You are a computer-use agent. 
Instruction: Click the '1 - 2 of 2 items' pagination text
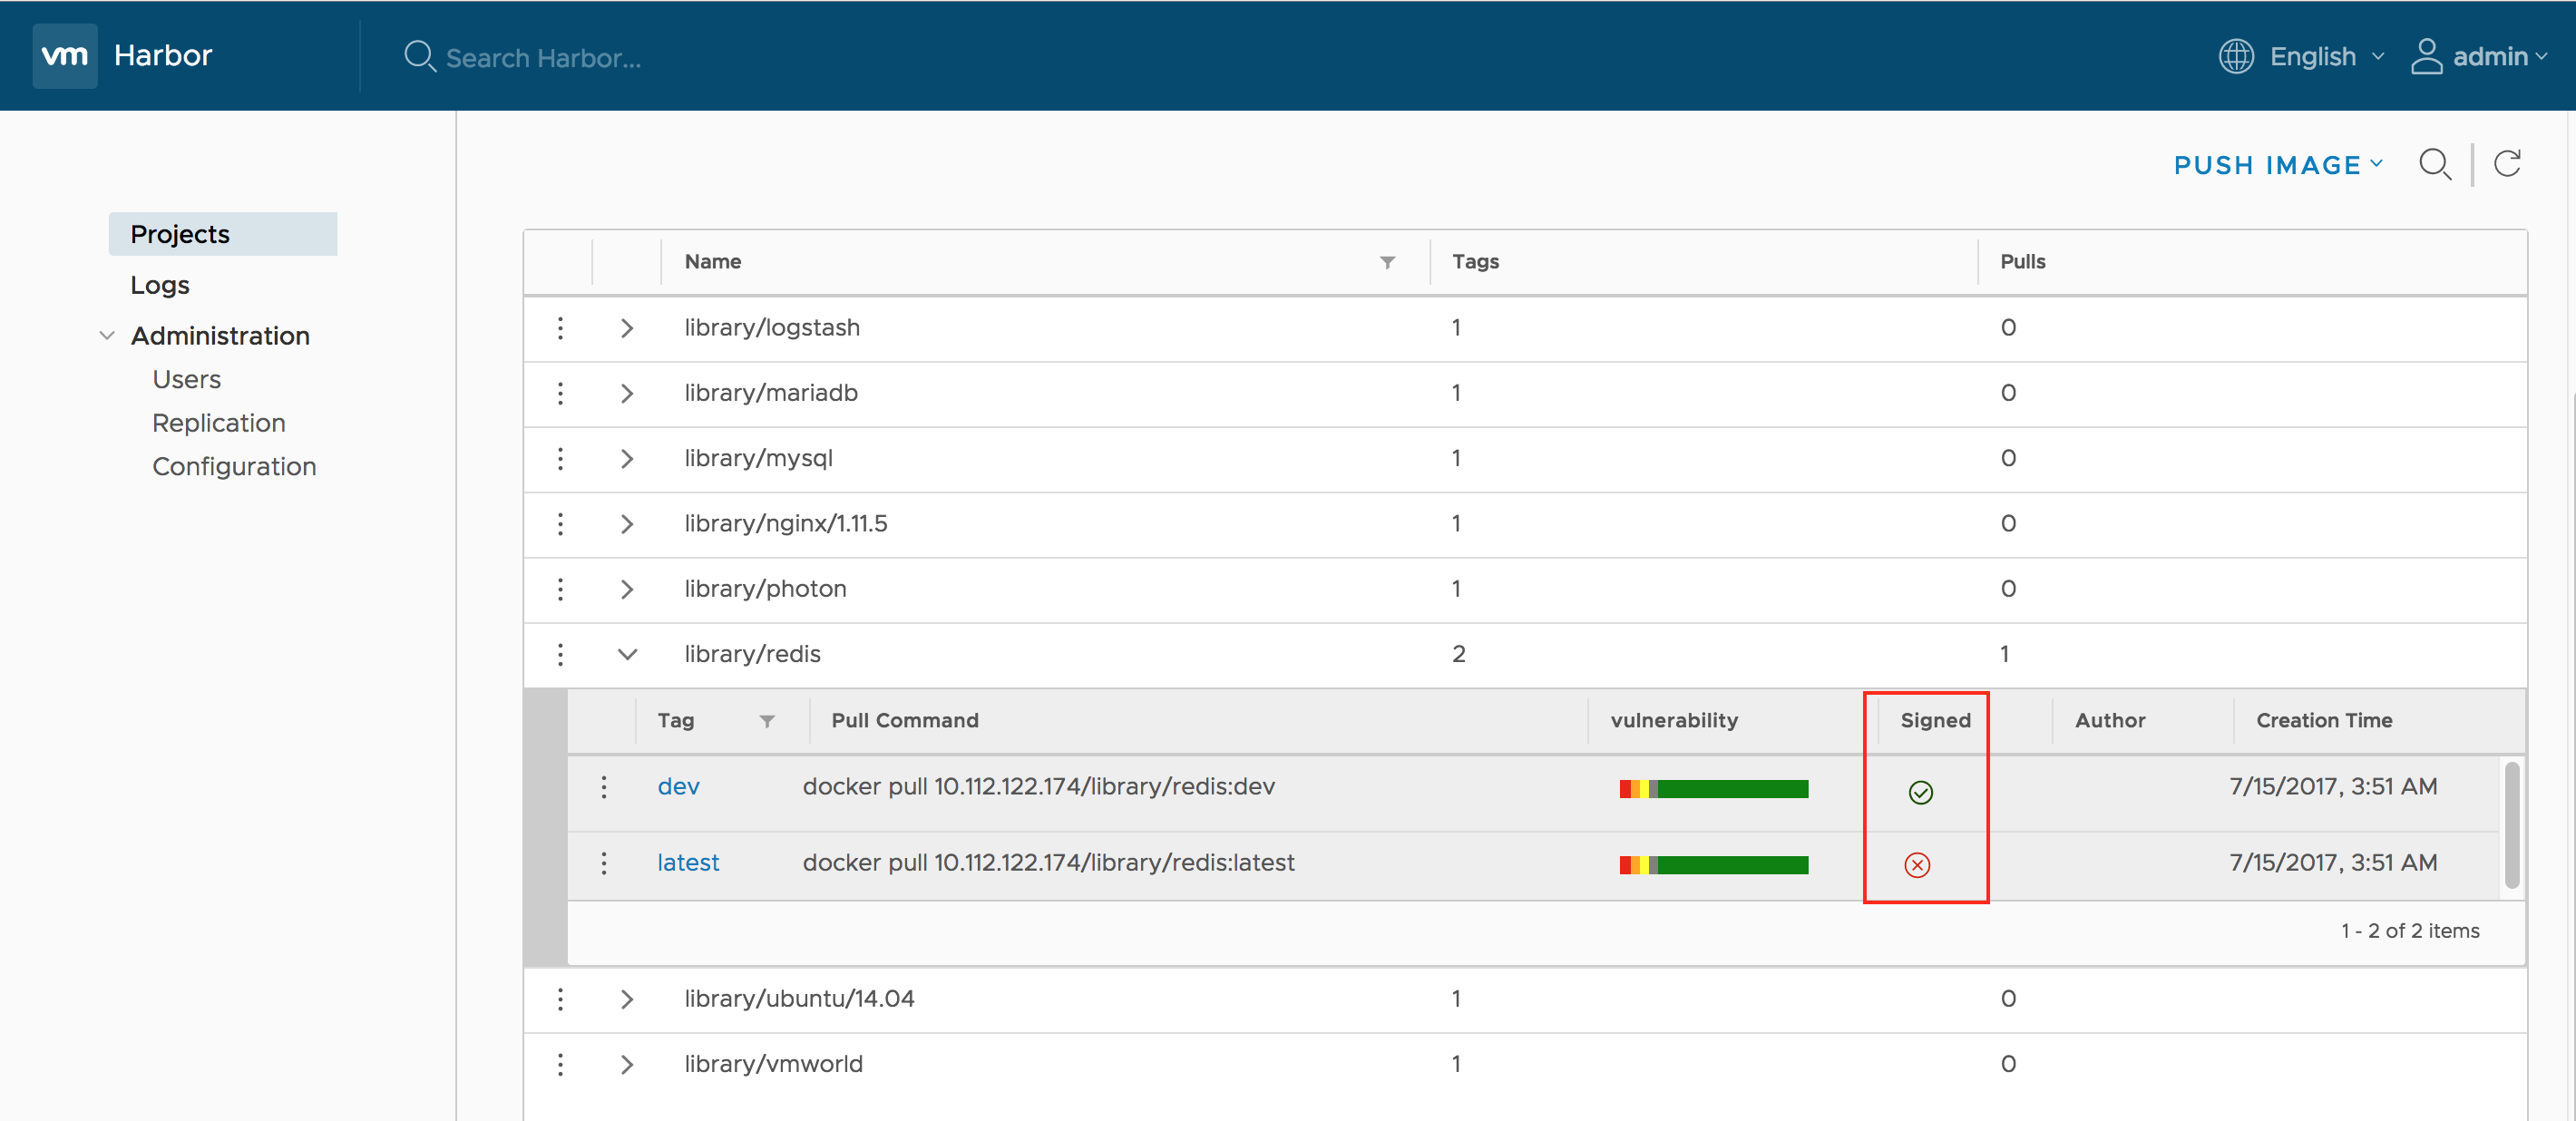pyautogui.click(x=2410, y=931)
